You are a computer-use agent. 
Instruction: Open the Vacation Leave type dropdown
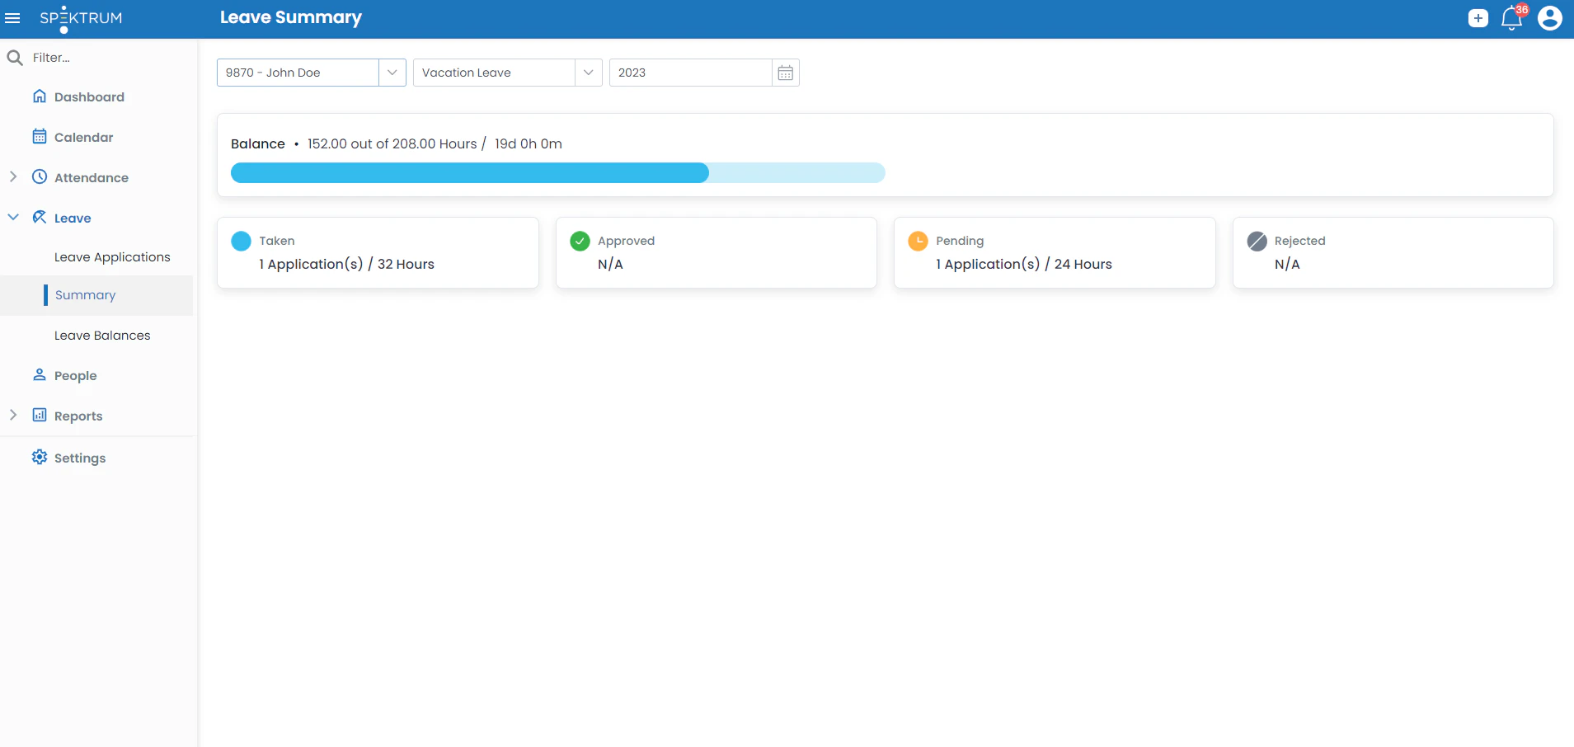pos(588,73)
